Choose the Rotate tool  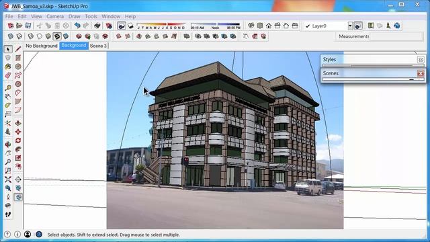click(x=18, y=140)
